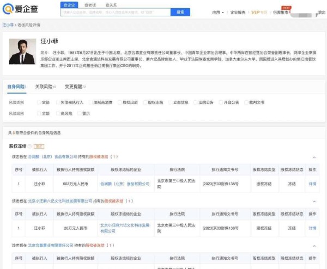Check the 全部 box for 风险类别

[39, 102]
